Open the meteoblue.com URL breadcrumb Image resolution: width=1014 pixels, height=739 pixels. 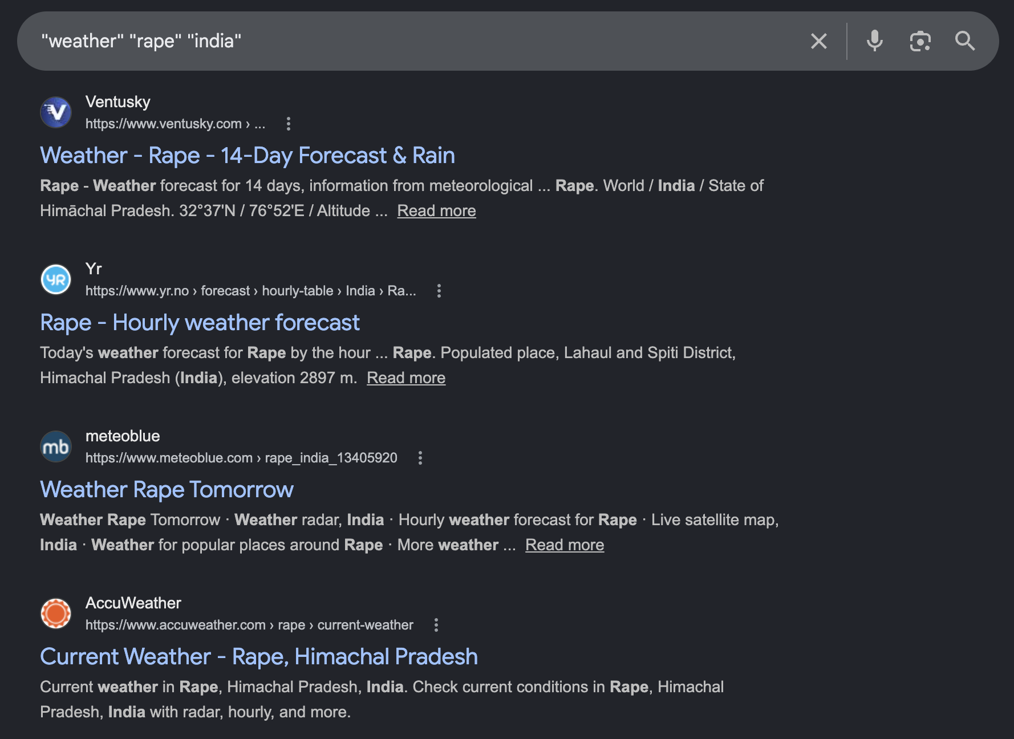(x=241, y=458)
